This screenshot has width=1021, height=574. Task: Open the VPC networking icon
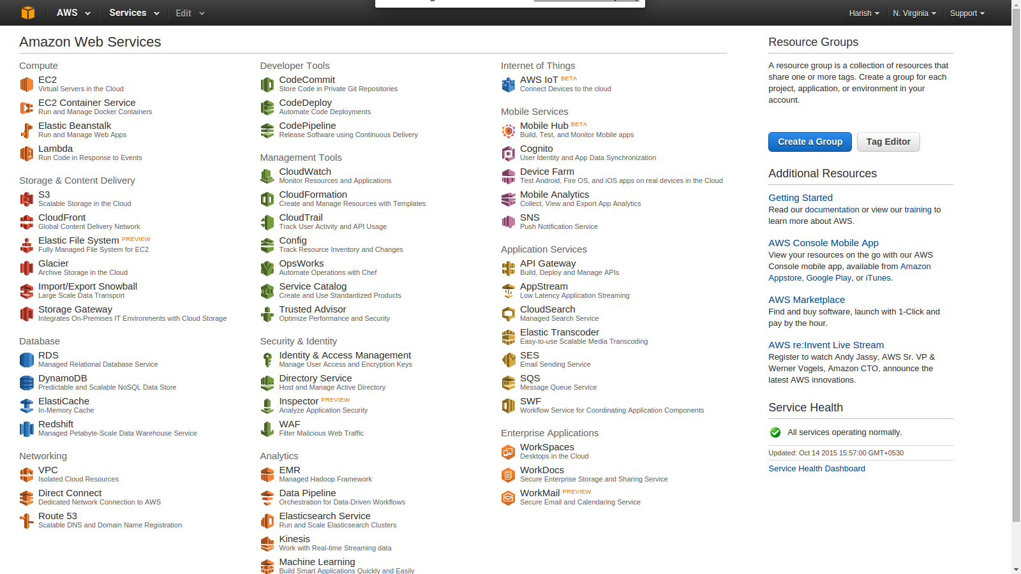point(27,475)
